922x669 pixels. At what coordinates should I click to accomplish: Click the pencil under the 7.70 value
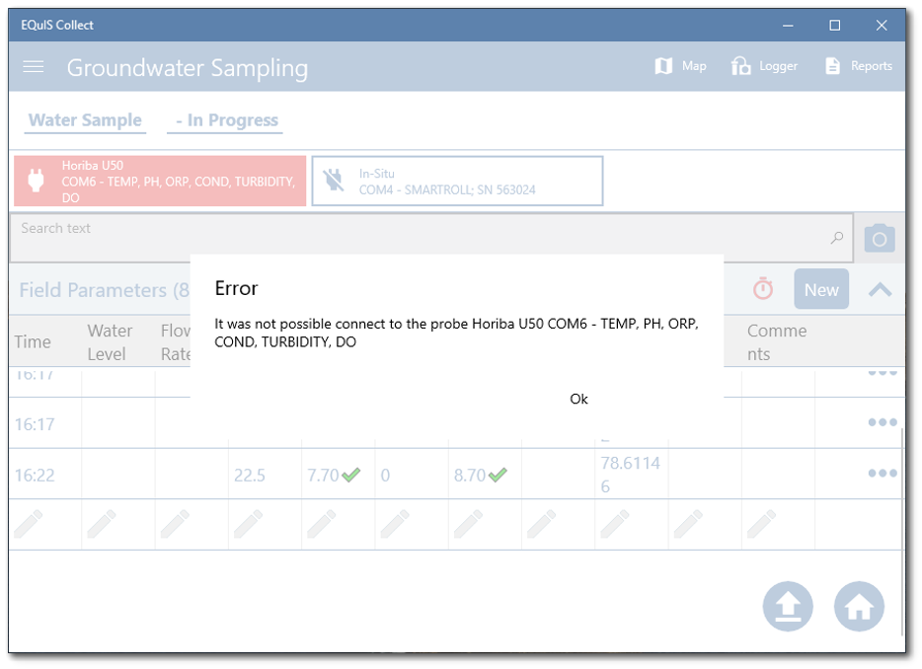click(322, 524)
